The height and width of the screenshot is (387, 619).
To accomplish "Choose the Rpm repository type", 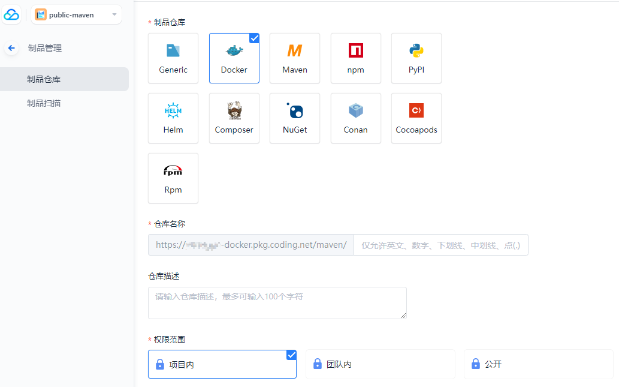I will coord(173,179).
